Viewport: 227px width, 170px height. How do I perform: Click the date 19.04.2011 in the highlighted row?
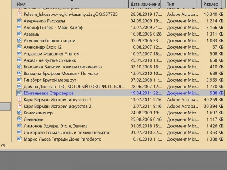point(146,93)
